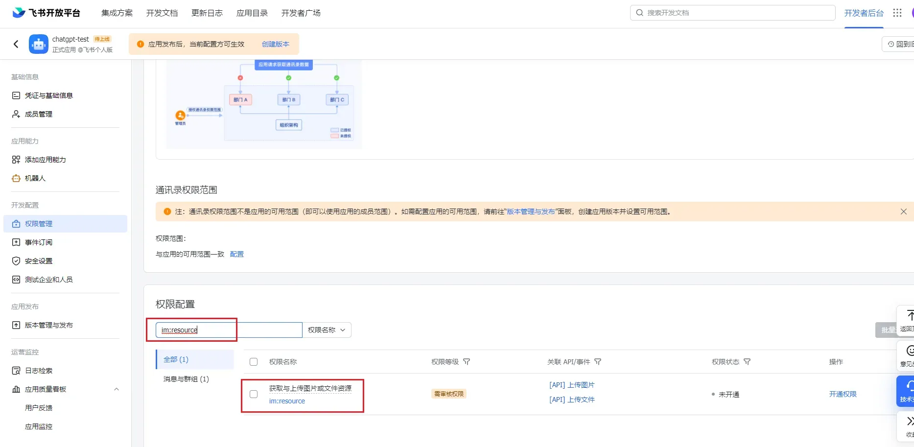Open the feedback smiley floating button
Image resolution: width=914 pixels, height=447 pixels.
click(906, 356)
